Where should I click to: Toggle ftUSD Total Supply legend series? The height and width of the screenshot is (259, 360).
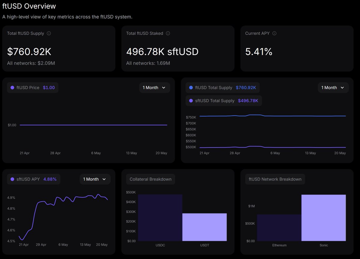[x=223, y=87]
